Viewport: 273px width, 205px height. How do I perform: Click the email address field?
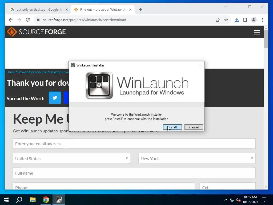(x=134, y=143)
